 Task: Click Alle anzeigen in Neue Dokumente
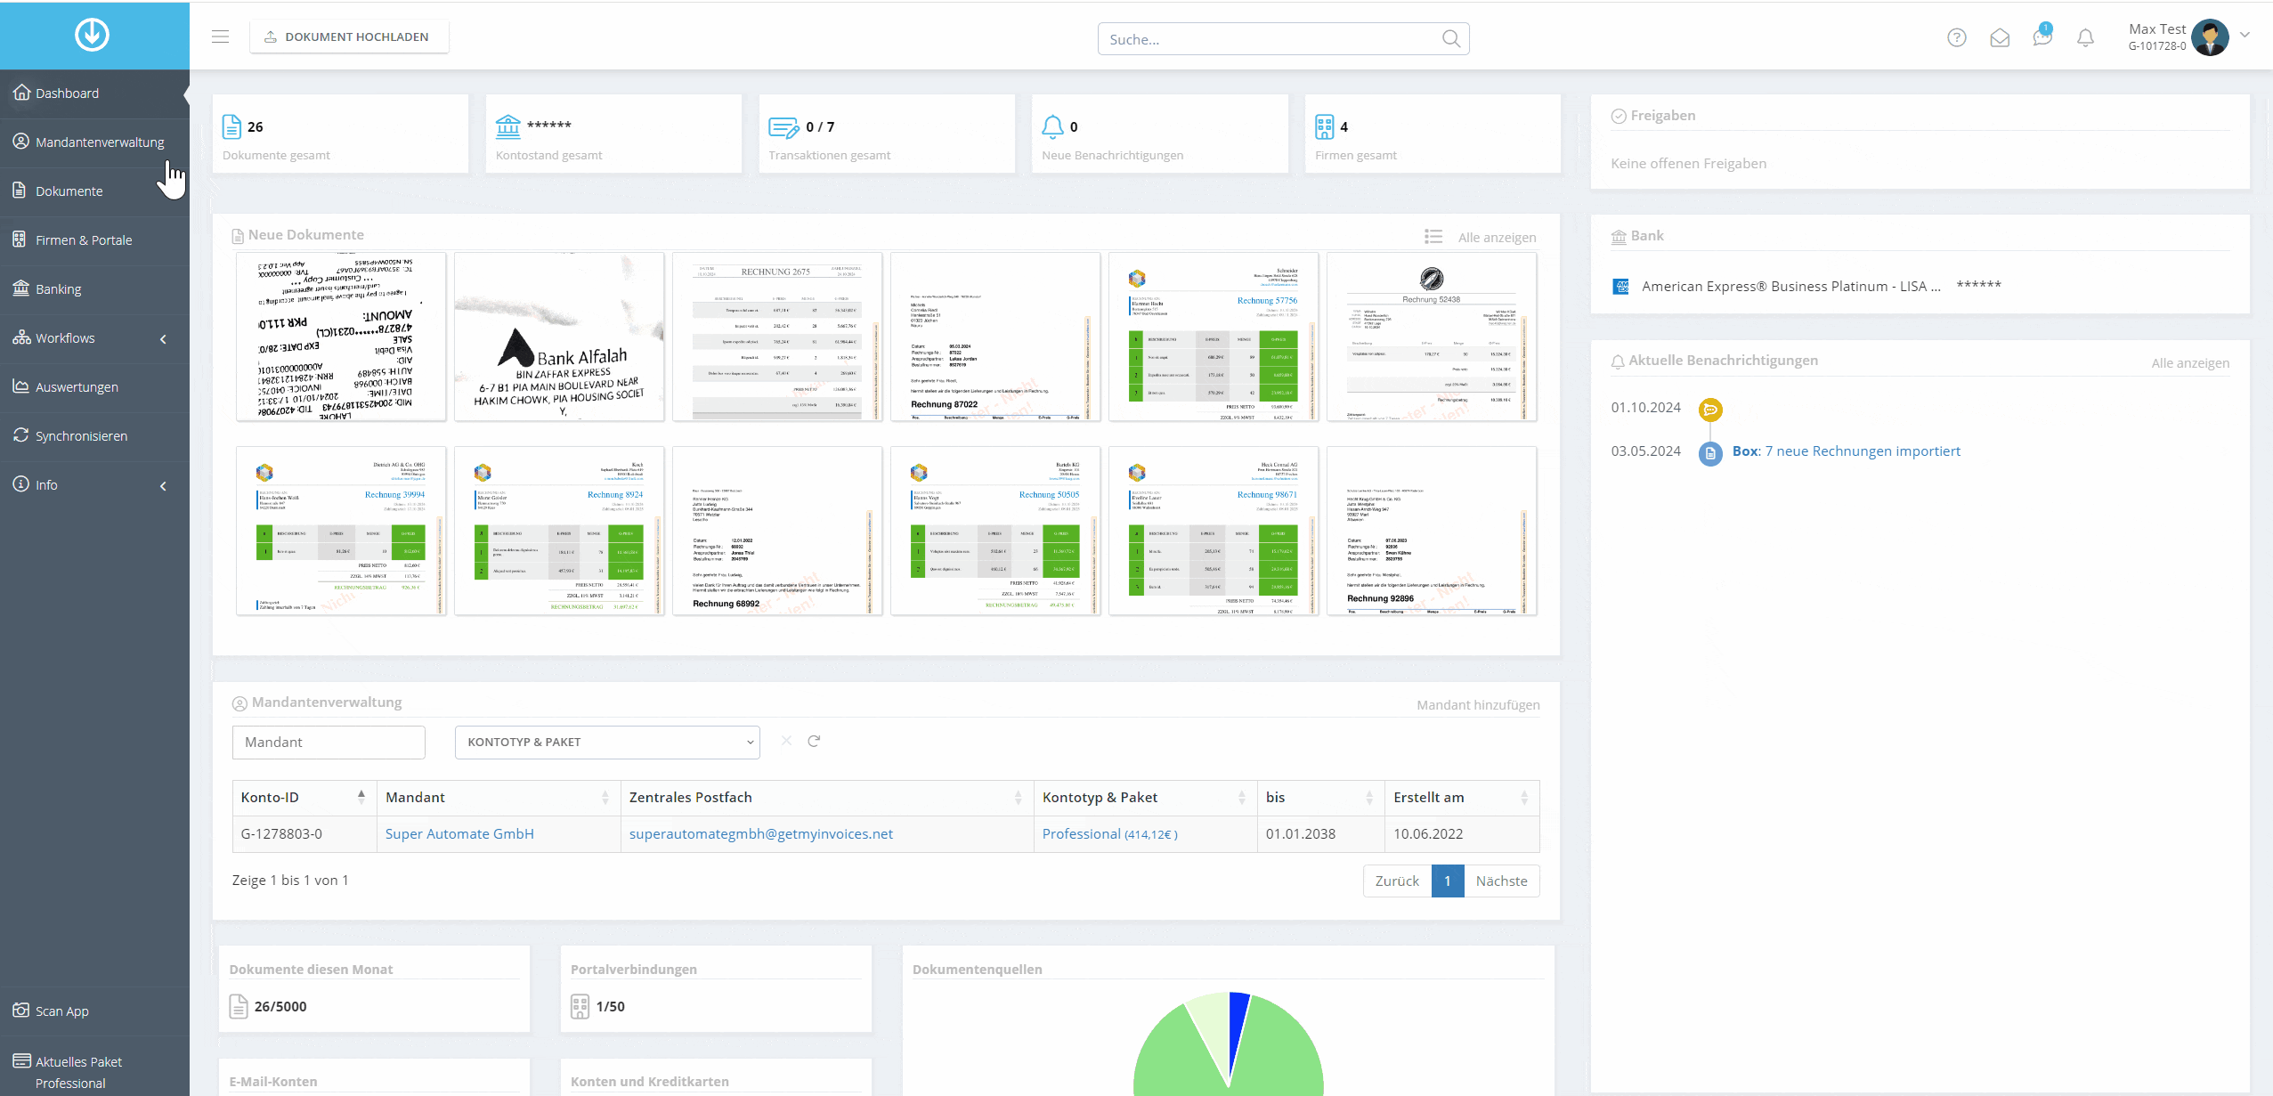[1497, 237]
